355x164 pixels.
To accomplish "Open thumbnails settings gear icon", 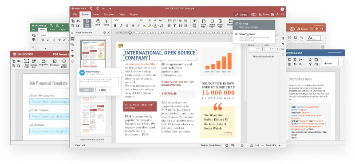I will [105, 32].
